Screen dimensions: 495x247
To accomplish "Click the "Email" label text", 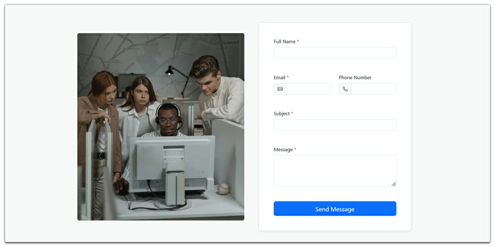I will (x=279, y=78).
